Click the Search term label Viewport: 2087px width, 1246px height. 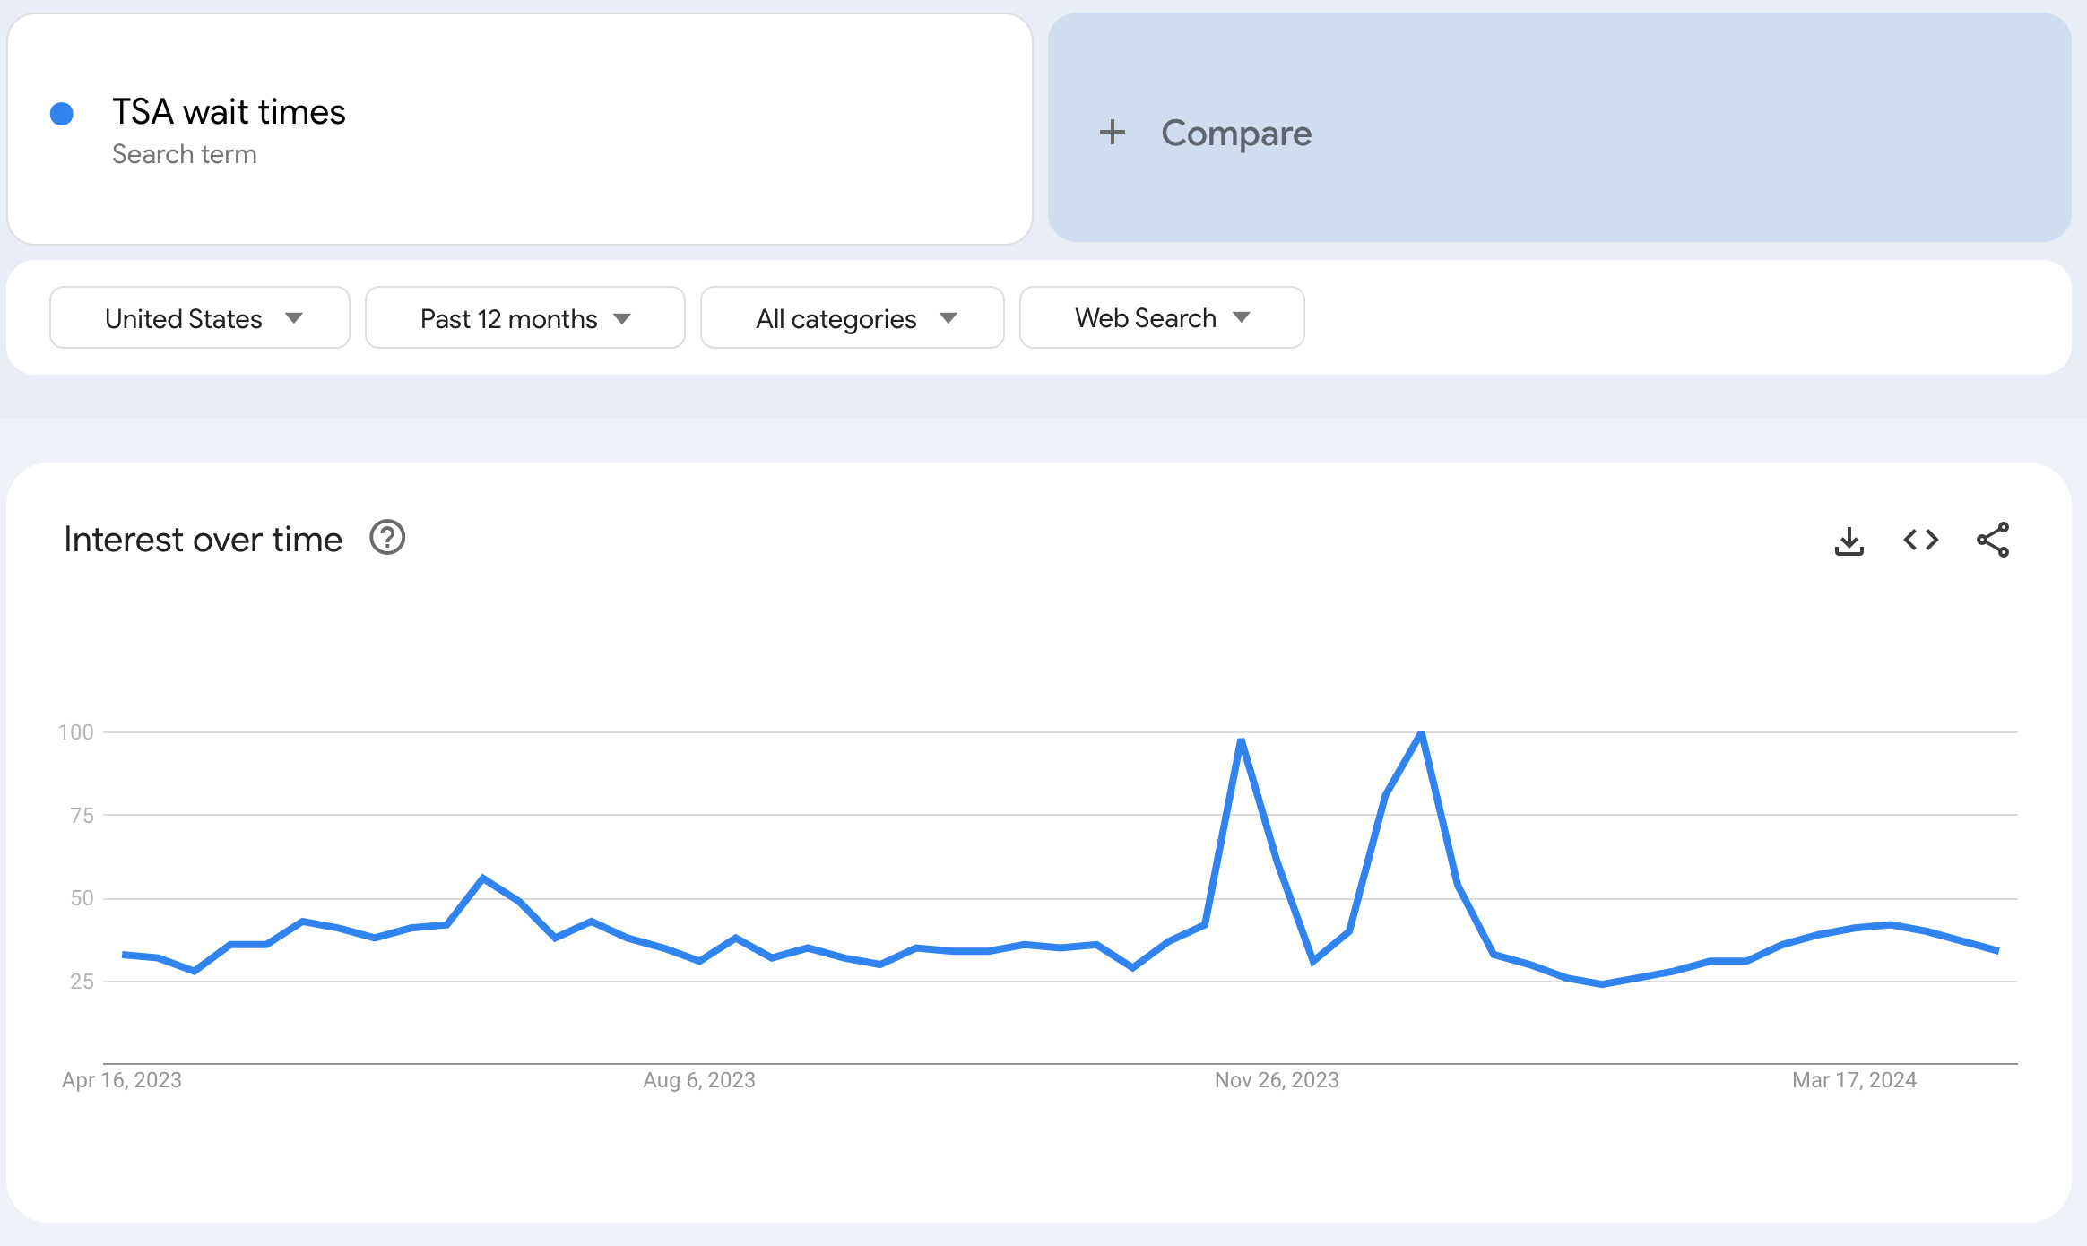185,154
